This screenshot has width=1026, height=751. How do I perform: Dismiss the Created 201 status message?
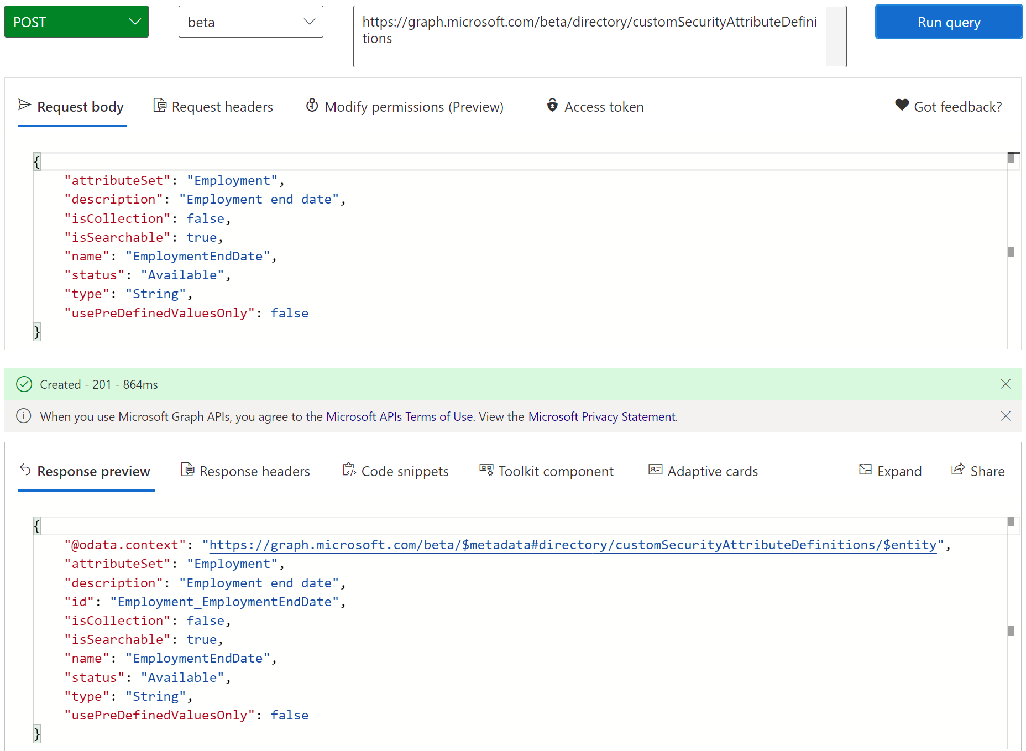click(1006, 384)
